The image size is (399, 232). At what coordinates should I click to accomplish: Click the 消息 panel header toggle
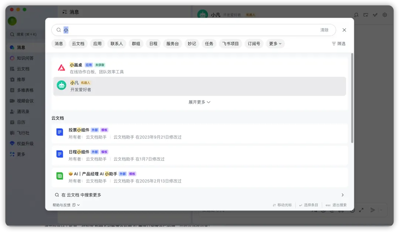65,12
